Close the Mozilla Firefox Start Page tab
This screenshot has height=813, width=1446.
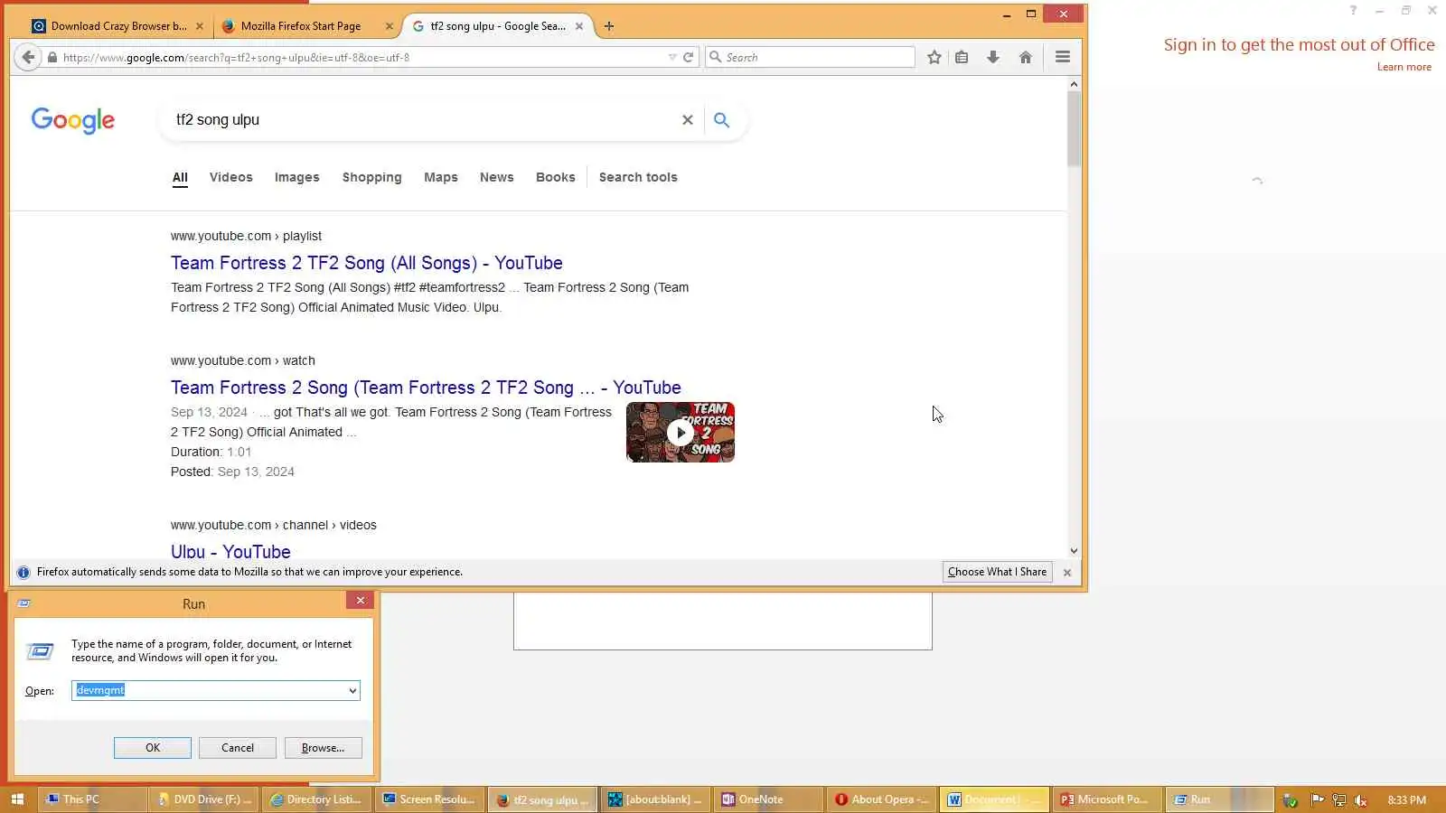[390, 26]
